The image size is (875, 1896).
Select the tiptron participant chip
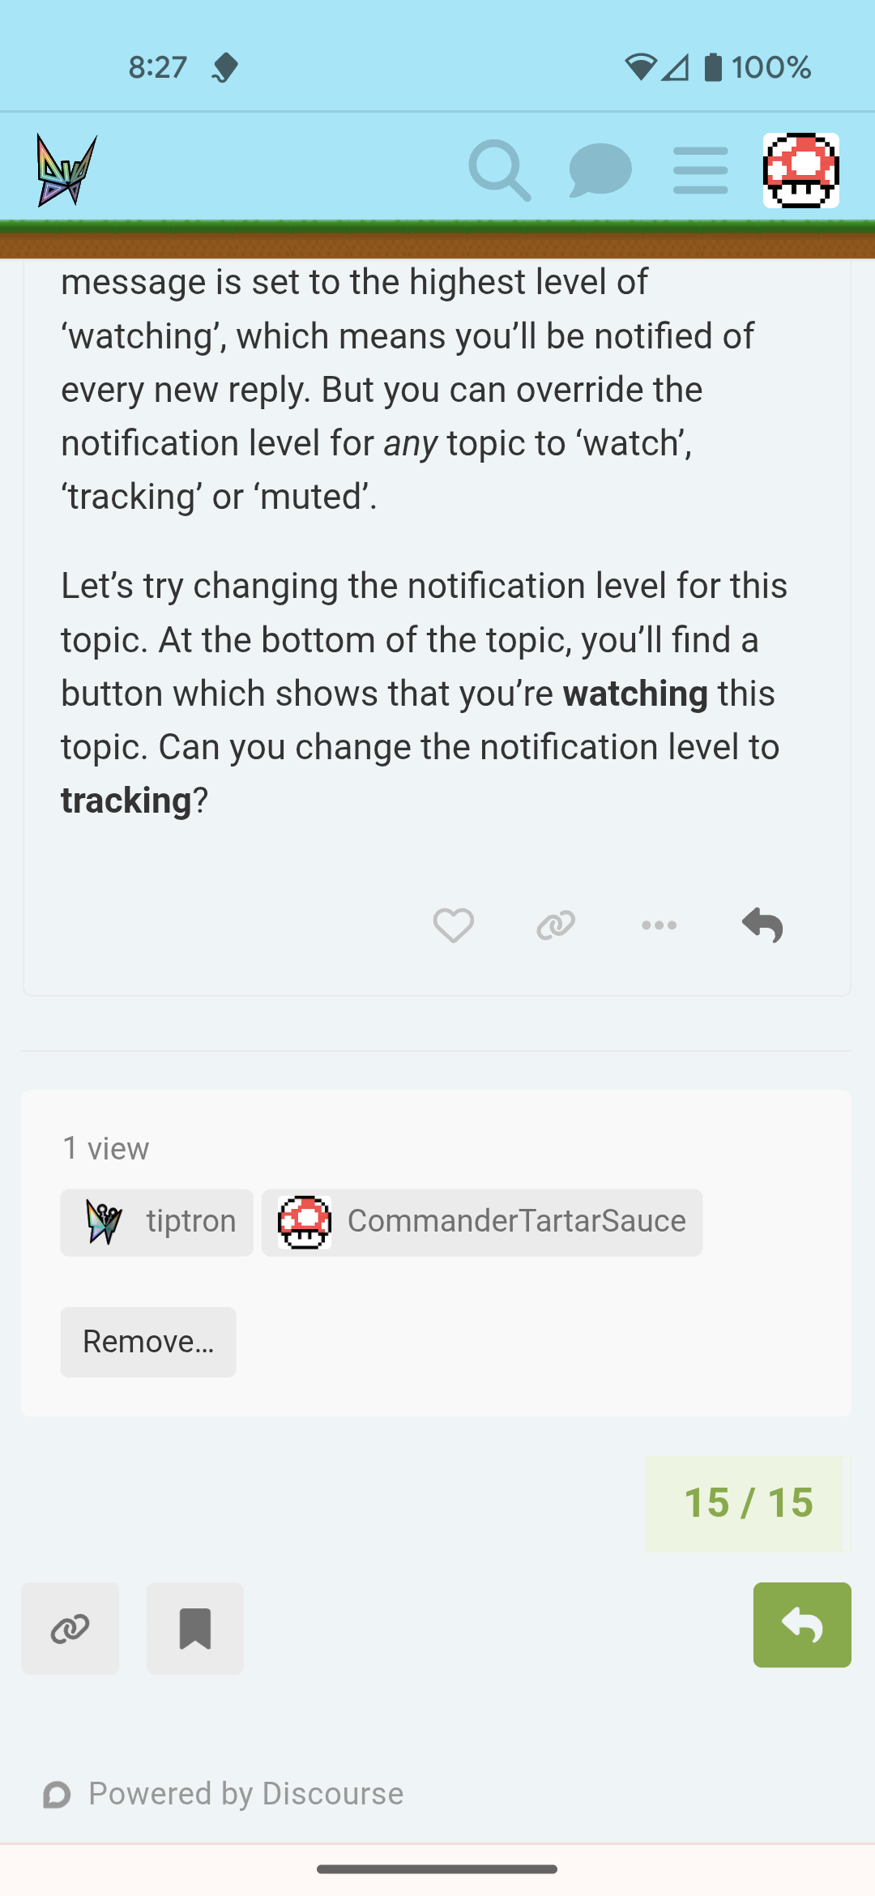(x=156, y=1222)
